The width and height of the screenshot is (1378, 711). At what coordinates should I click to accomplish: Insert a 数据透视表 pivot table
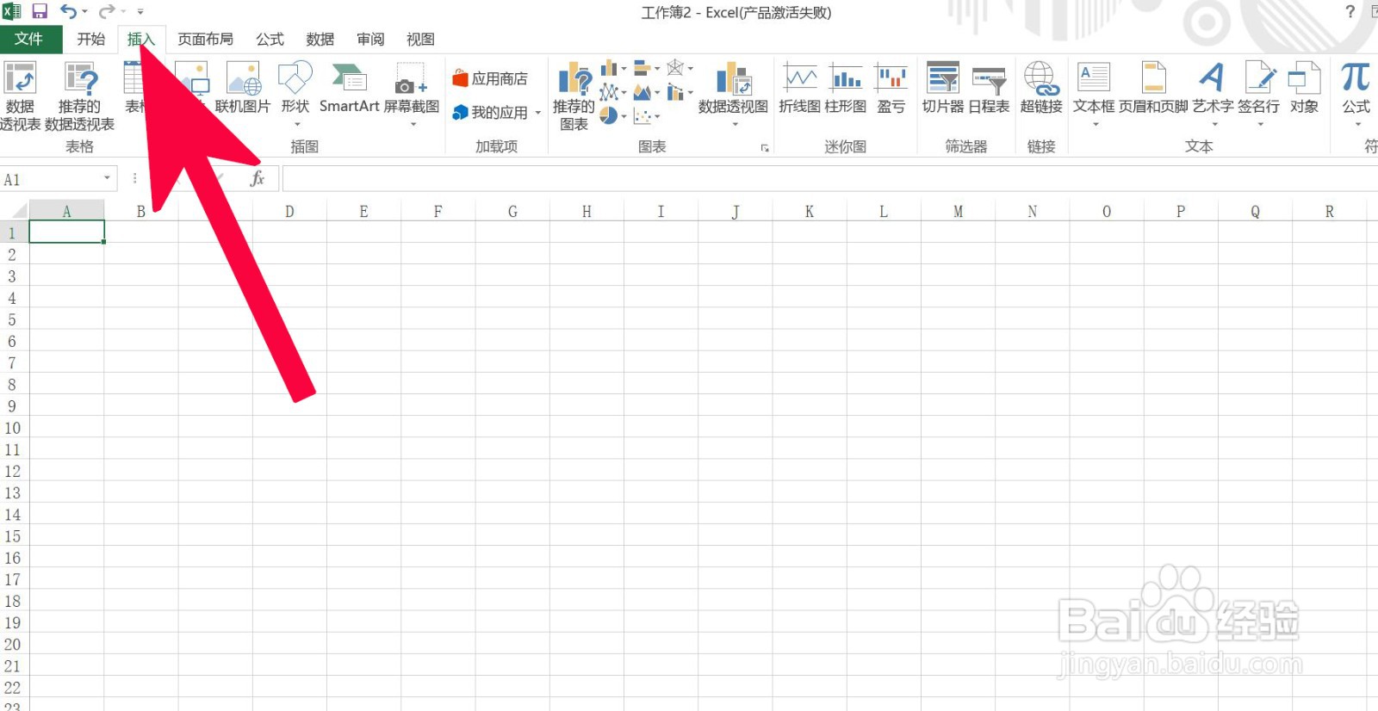tap(20, 96)
